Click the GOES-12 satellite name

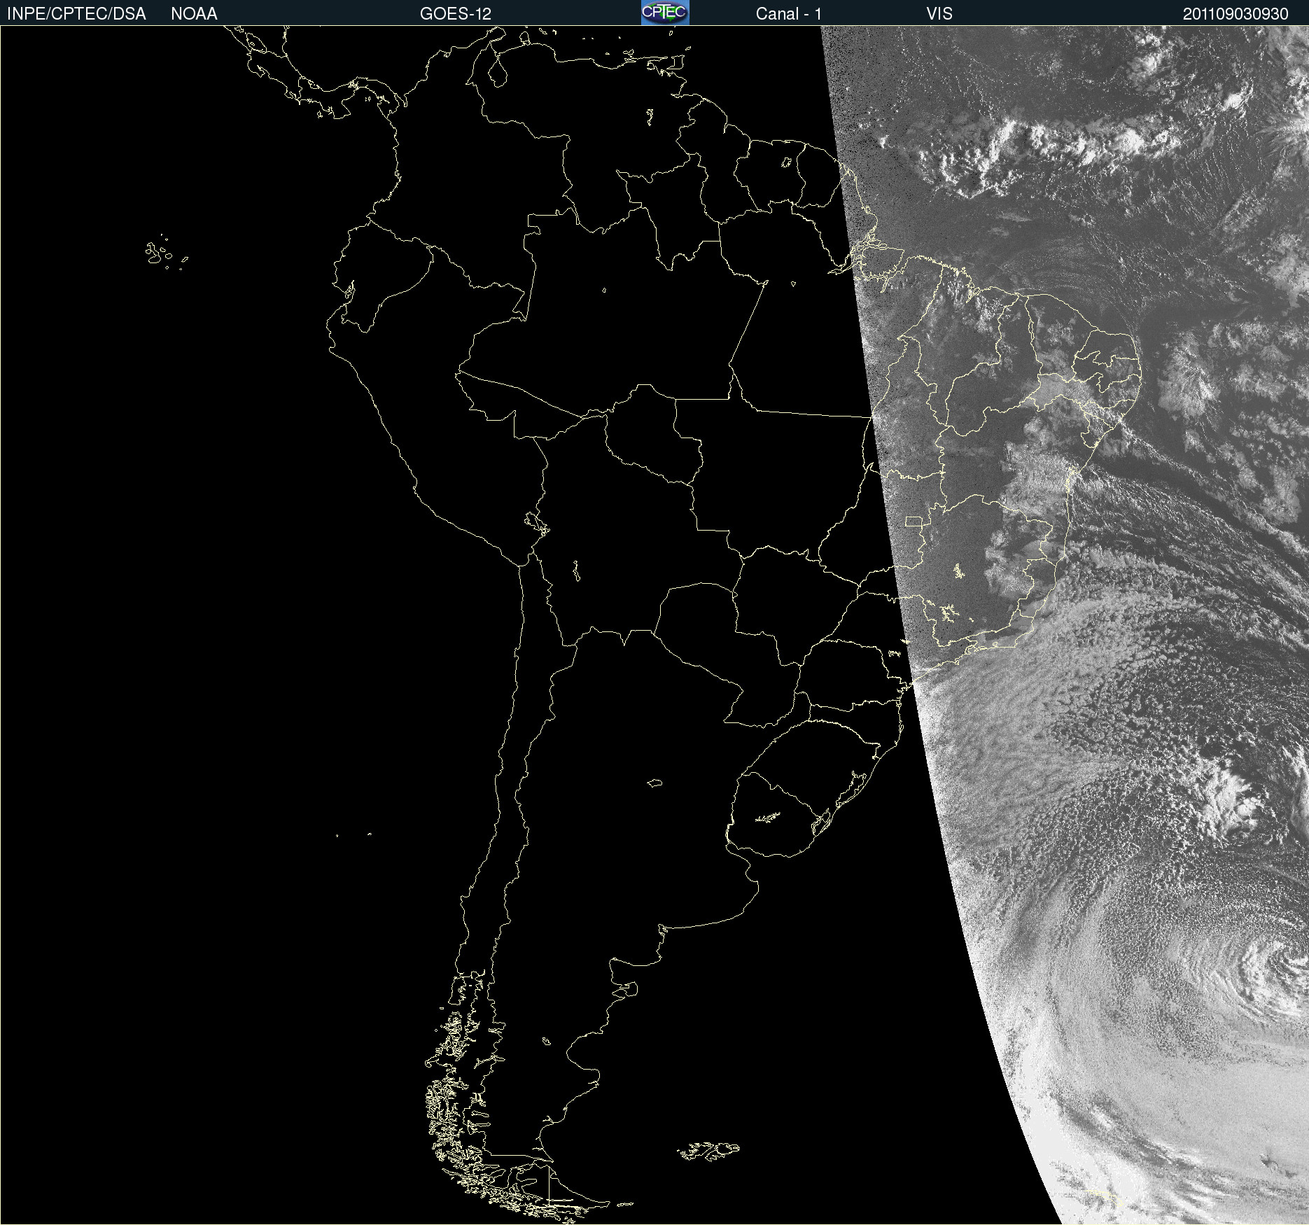click(456, 14)
